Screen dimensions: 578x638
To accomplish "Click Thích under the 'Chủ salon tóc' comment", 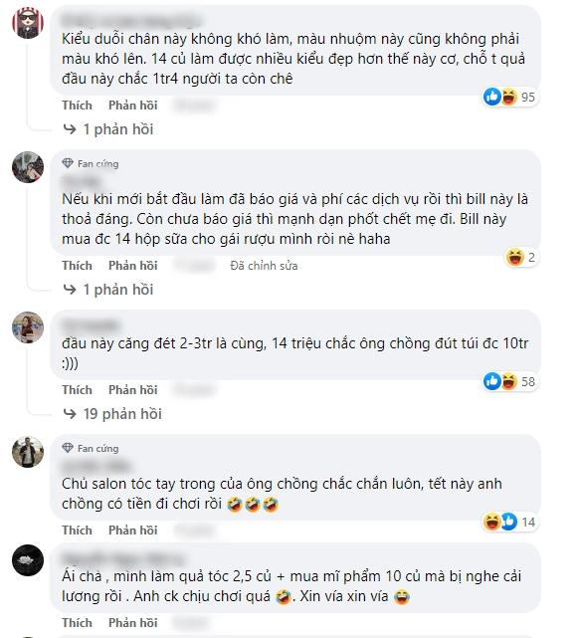I will (x=77, y=531).
